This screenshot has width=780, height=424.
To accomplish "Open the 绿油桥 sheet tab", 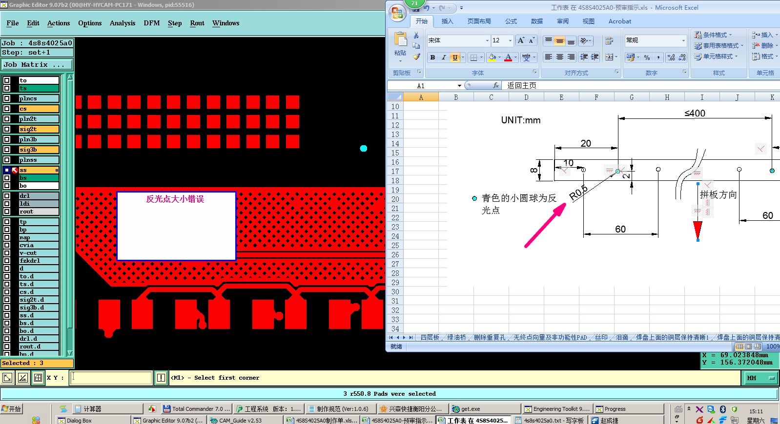I will [456, 337].
